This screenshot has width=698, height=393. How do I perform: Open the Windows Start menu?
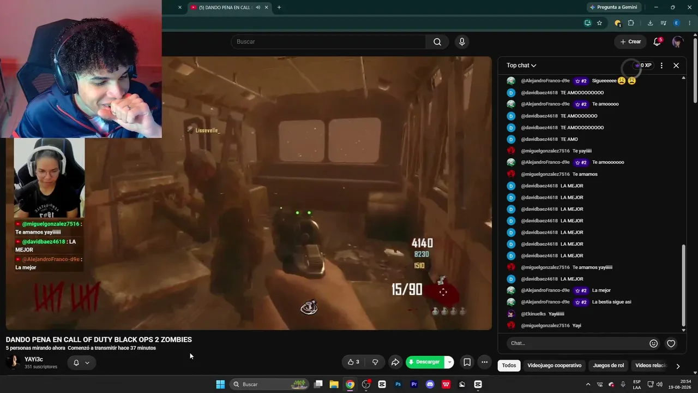220,384
